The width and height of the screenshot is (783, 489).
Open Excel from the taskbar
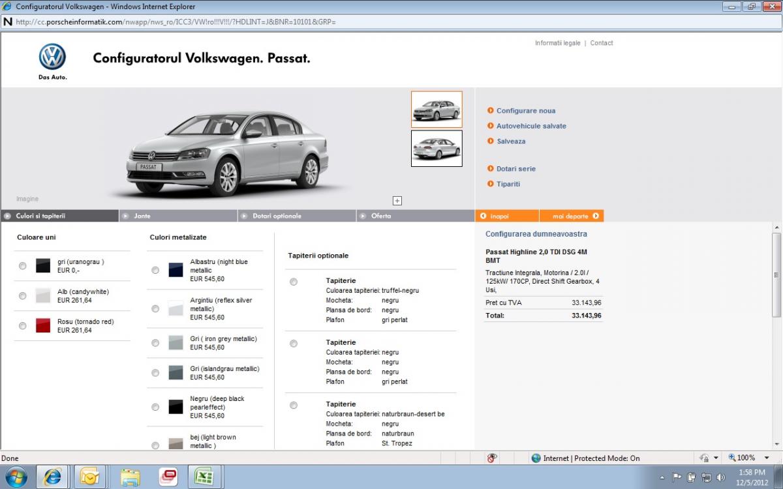click(206, 477)
